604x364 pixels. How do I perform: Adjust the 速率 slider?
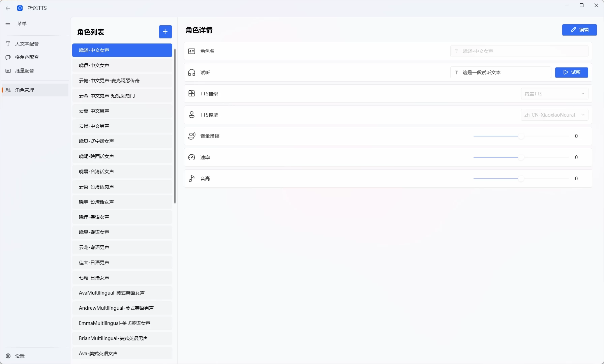(521, 157)
